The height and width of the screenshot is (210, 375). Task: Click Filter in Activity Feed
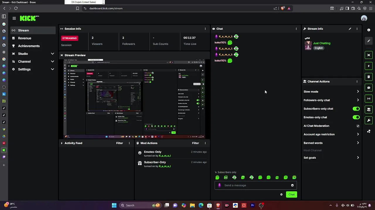pos(120,143)
